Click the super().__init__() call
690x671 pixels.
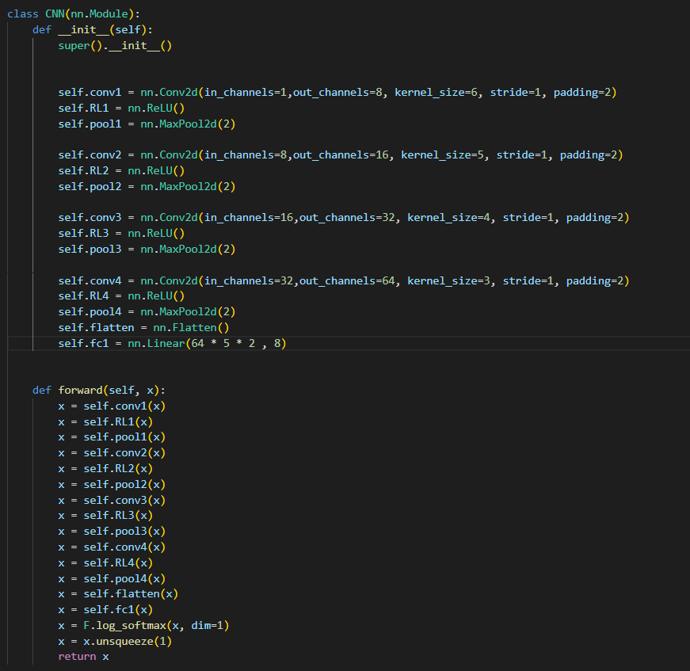(x=115, y=46)
